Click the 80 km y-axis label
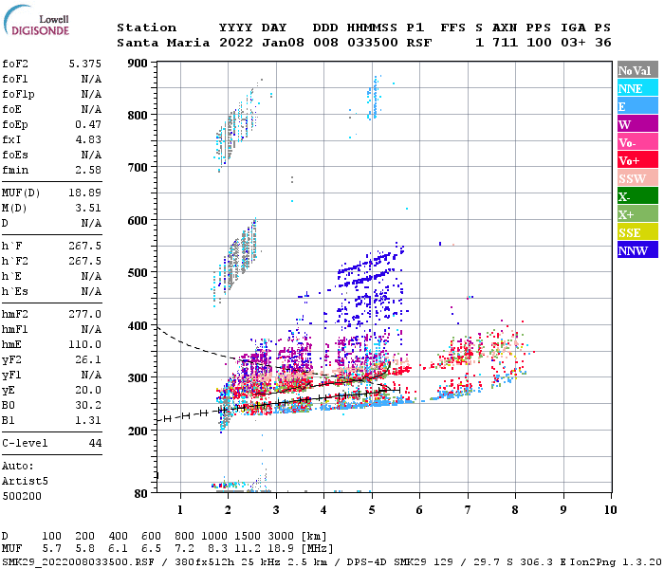Image resolution: width=664 pixels, height=569 pixels. coord(141,494)
